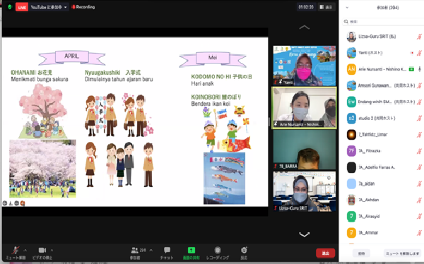
Task: Click the red Recording indicator
Action: coord(83,7)
